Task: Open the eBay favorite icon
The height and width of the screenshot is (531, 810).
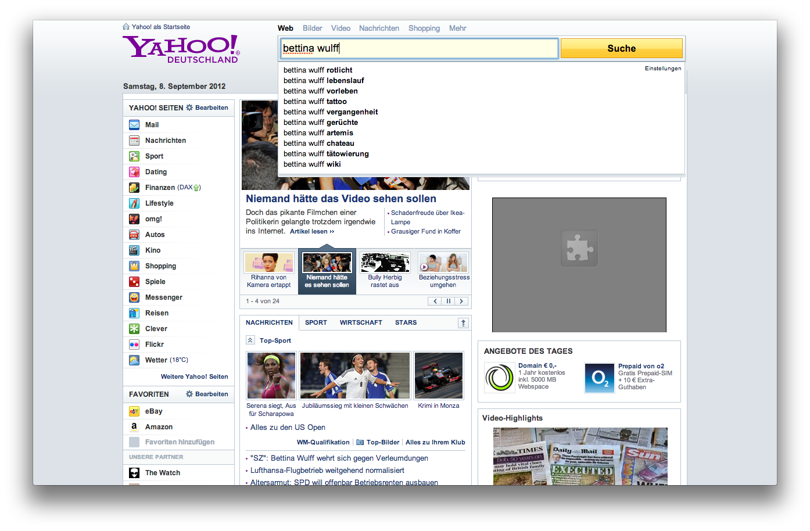Action: click(134, 411)
